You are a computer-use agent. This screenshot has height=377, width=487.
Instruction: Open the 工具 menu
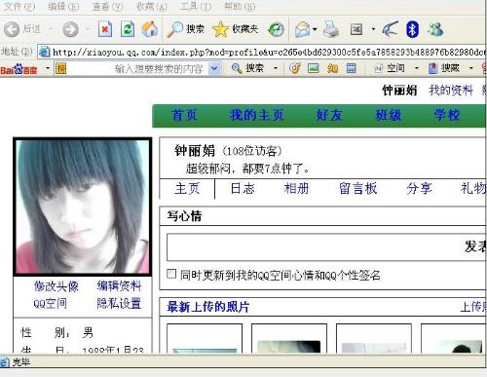[196, 7]
